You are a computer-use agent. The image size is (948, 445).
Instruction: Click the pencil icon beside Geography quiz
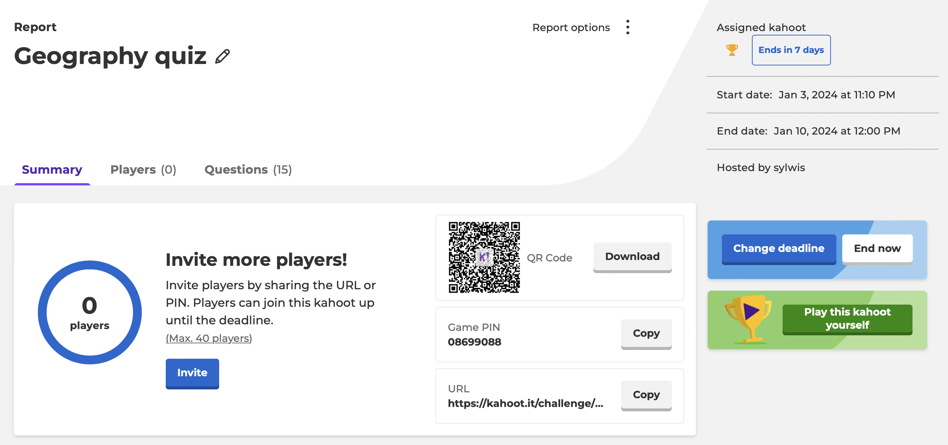(222, 56)
